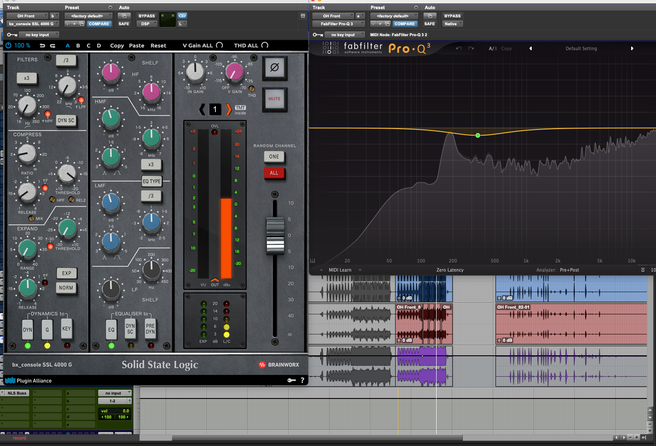The width and height of the screenshot is (656, 446).
Task: Open insert slot e selector in Pro-Q window
Action: coord(360,16)
